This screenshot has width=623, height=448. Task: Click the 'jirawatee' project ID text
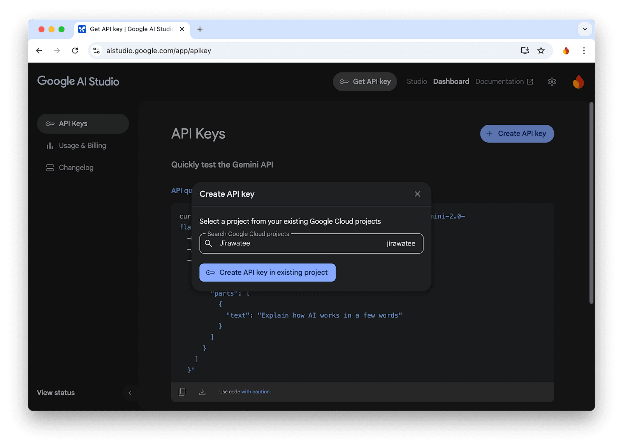tap(401, 243)
